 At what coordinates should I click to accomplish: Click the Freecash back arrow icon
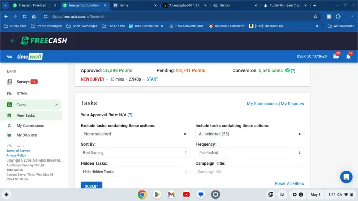tap(13, 41)
